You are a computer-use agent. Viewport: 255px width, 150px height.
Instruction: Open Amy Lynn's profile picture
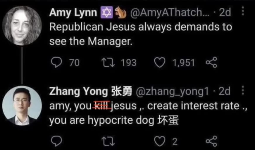click(x=22, y=25)
